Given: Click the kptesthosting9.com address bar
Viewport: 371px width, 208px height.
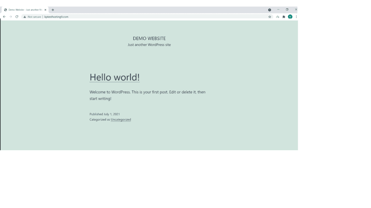Looking at the screenshot, I should 57,17.
